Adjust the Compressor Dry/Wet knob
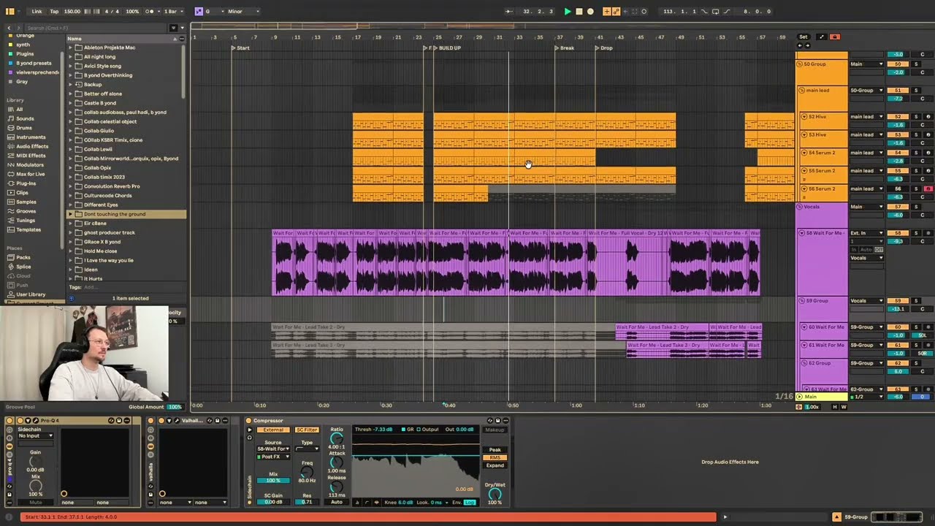 click(495, 494)
